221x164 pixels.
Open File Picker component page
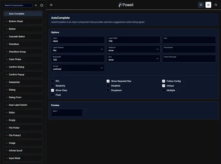point(23,128)
